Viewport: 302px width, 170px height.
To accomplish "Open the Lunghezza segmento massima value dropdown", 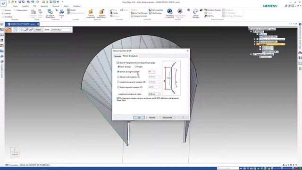I will (x=159, y=82).
